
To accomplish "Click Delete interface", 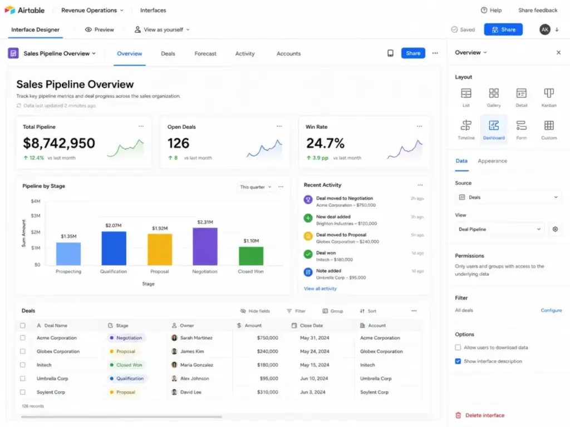I will 480,415.
